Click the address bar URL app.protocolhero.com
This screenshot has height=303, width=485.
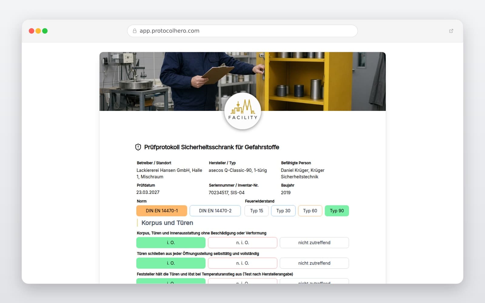point(169,31)
